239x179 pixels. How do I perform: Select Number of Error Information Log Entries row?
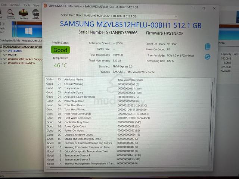click(x=128, y=143)
